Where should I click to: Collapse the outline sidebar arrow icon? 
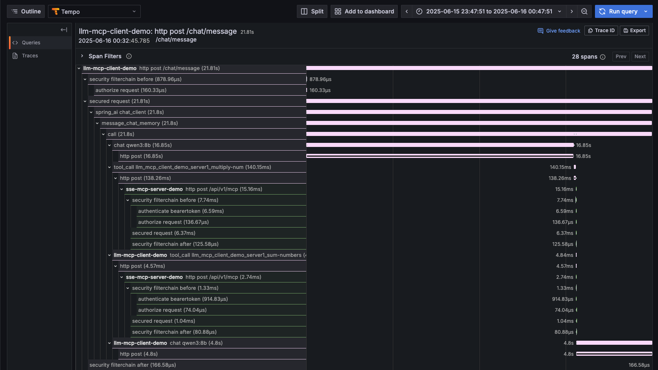(x=64, y=30)
